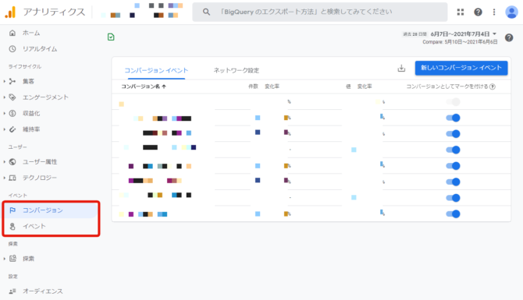Open the date range dropdown
Image resolution: width=523 pixels, height=300 pixels.
(464, 34)
